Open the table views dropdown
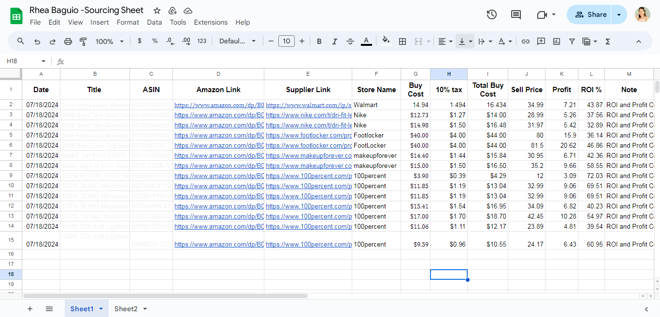Screen dimensions: 660x317 coord(590,41)
